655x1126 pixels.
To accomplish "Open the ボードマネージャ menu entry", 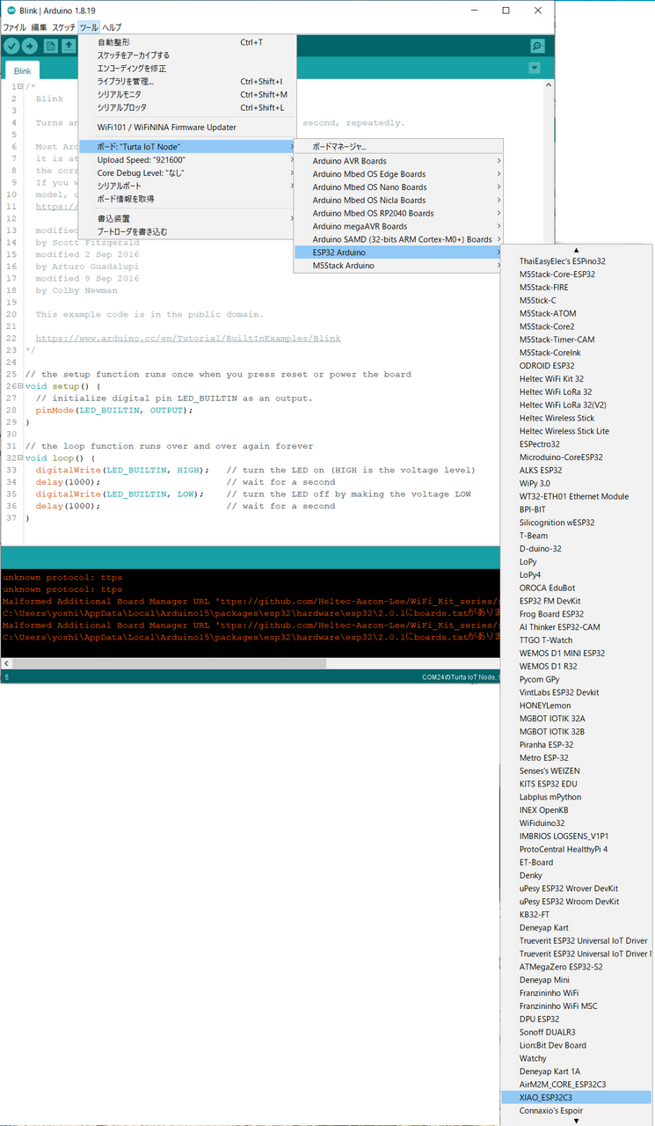I will pos(339,147).
